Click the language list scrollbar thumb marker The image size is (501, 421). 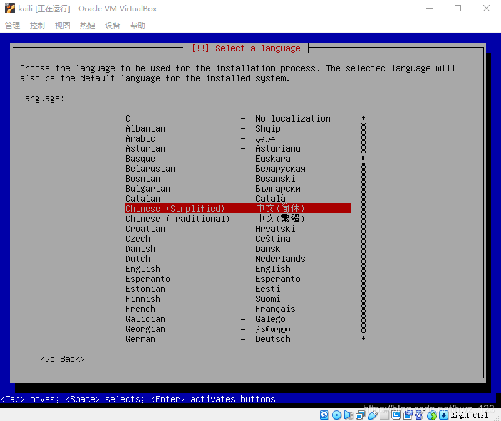point(363,158)
